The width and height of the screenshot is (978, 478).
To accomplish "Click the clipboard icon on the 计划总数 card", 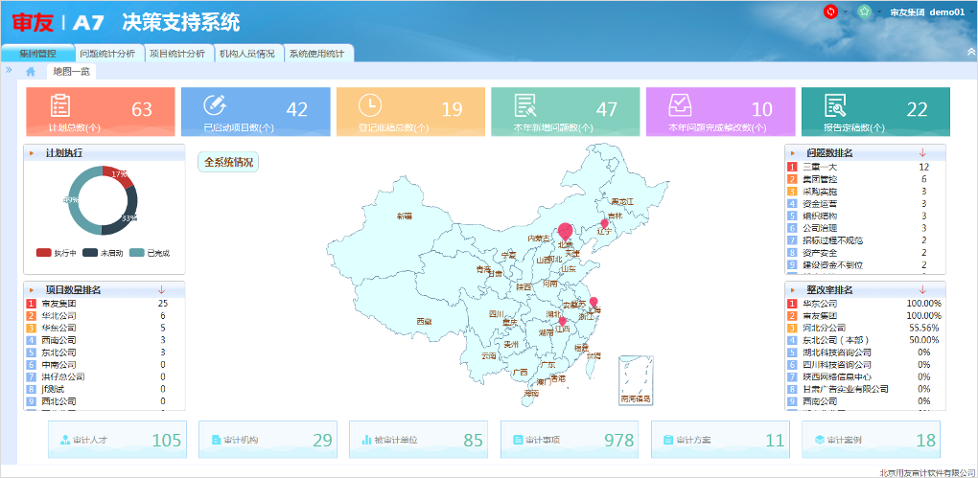I will pyautogui.click(x=59, y=105).
